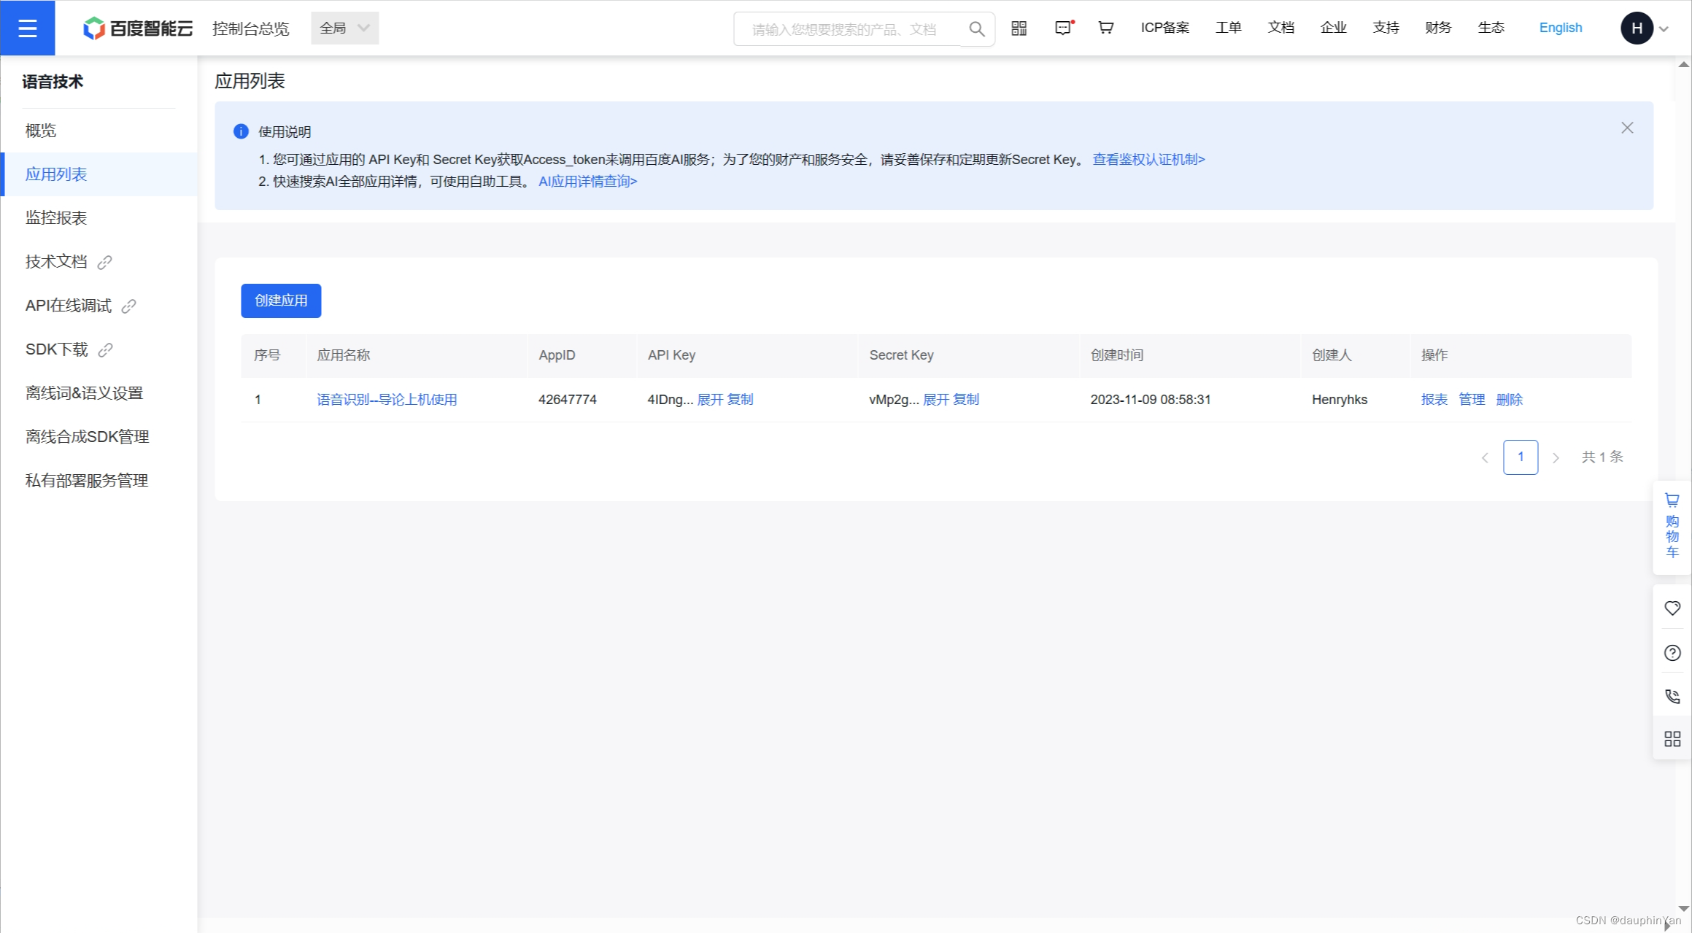Open app 语音识别--导论上机使用
Image resolution: width=1692 pixels, height=933 pixels.
[387, 399]
